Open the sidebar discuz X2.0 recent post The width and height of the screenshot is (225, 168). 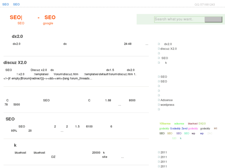pyautogui.click(x=168, y=49)
